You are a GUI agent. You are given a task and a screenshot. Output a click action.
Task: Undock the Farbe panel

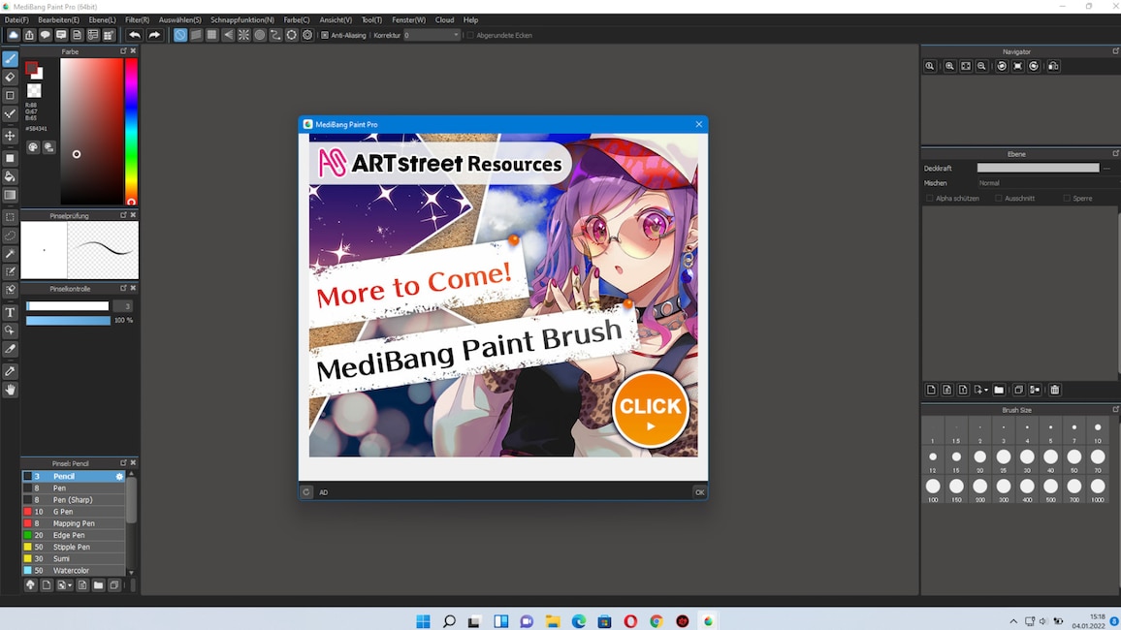point(123,51)
